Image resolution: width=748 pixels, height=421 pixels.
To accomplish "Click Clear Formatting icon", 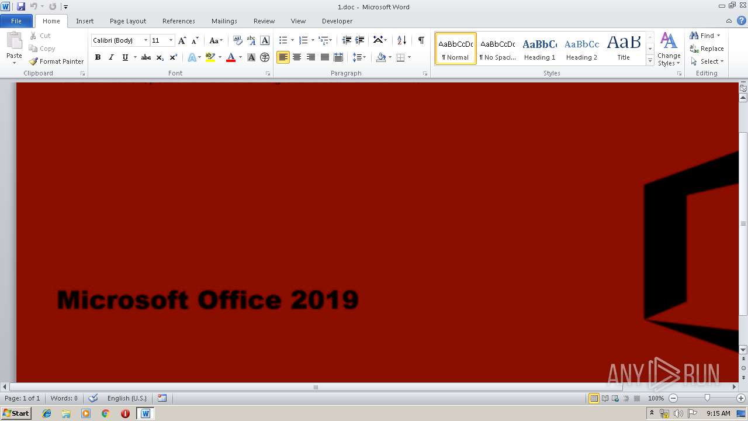I will coord(237,40).
